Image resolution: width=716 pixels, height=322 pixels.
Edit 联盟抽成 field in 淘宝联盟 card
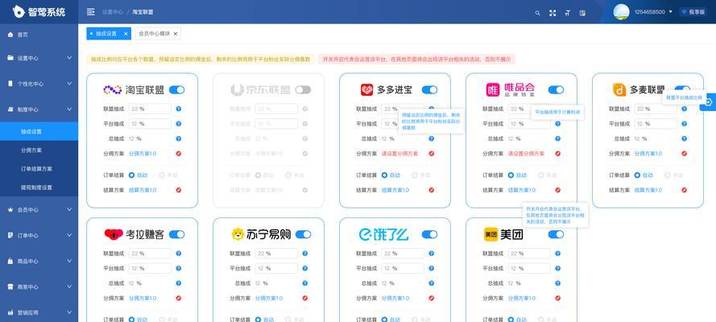click(x=150, y=109)
